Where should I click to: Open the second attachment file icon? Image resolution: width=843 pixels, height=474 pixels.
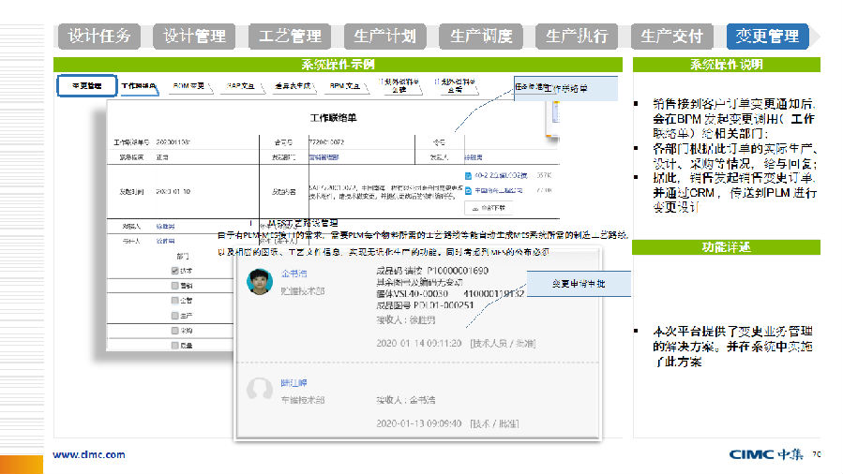[469, 191]
